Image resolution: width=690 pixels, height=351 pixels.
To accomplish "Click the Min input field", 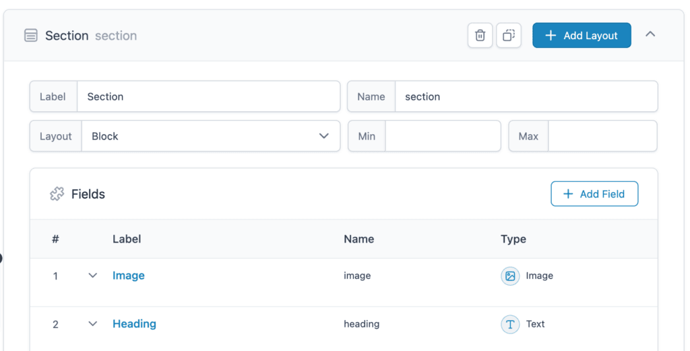I will [443, 136].
